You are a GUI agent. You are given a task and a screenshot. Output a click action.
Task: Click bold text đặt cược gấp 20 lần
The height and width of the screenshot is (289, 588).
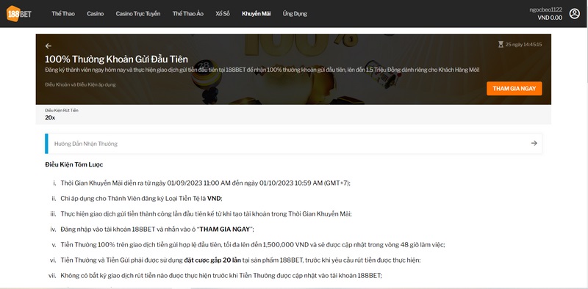click(x=212, y=260)
